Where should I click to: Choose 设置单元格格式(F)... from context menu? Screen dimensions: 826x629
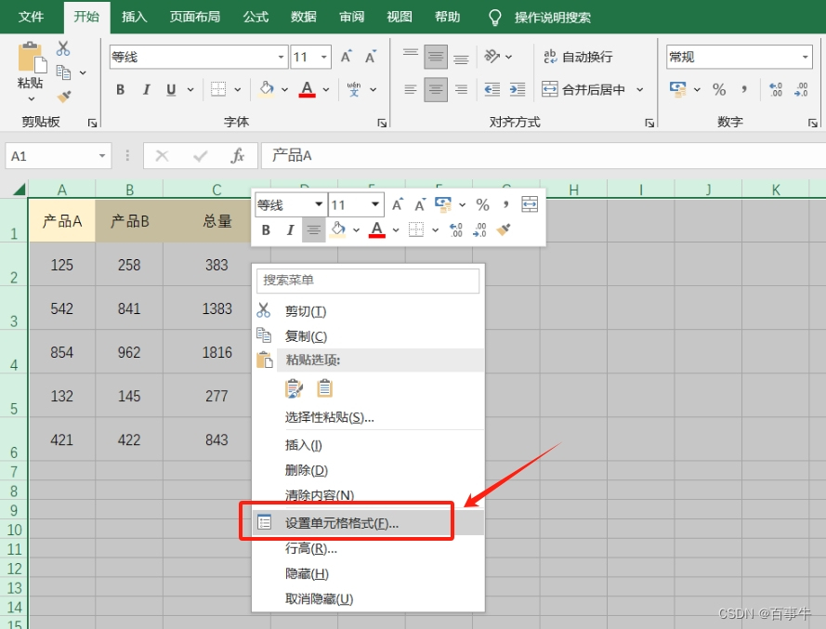pyautogui.click(x=368, y=522)
